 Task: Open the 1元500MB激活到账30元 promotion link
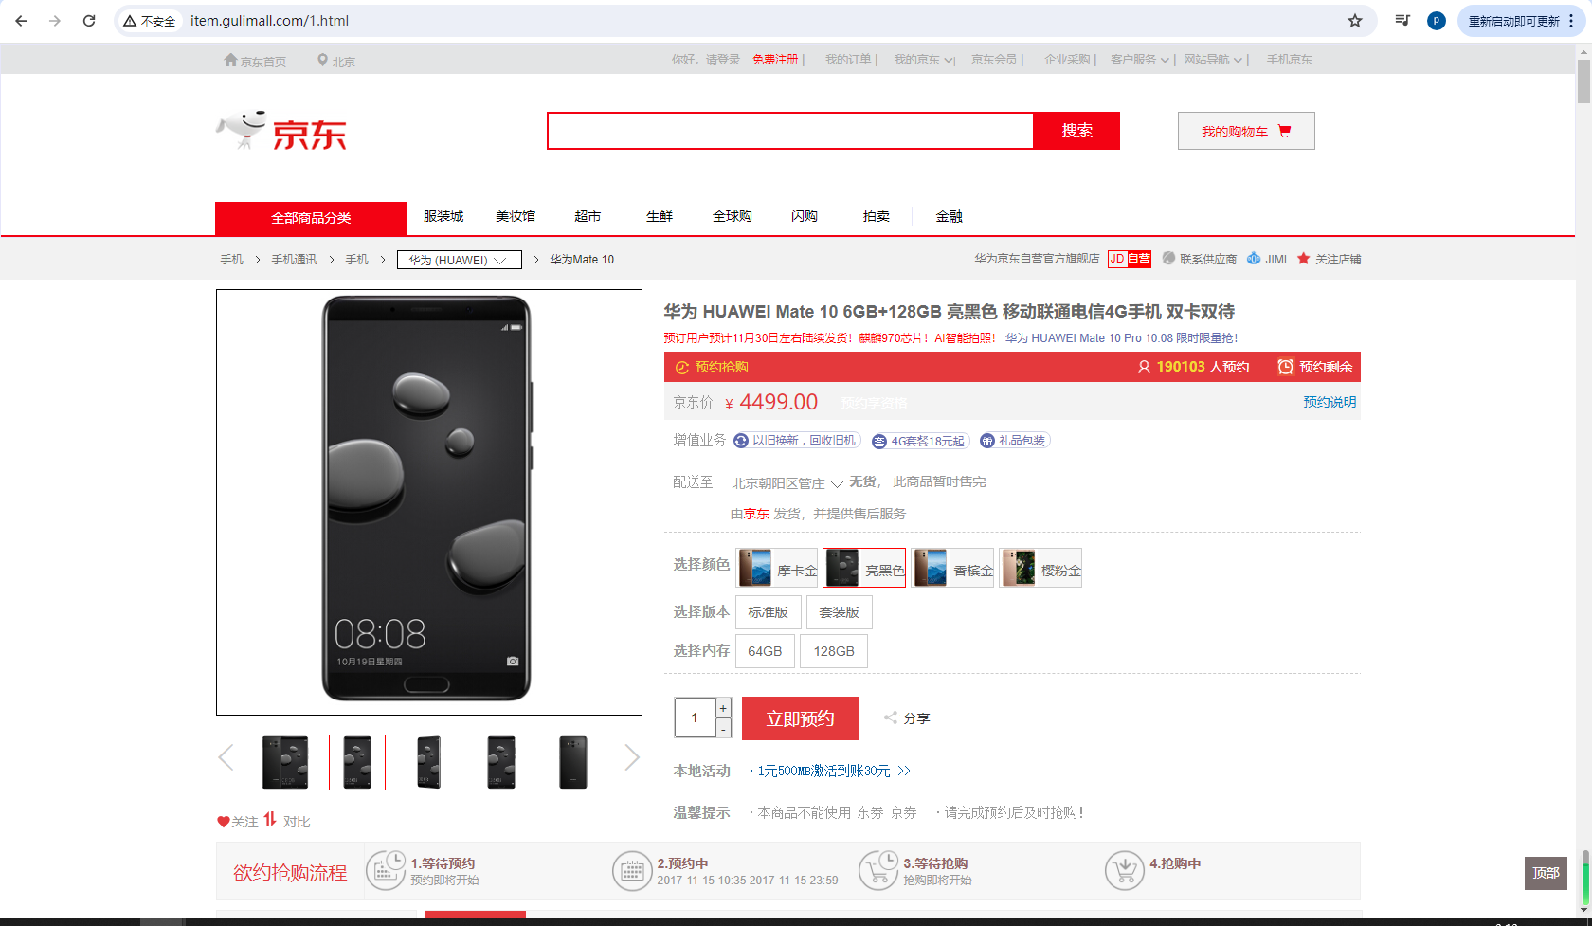click(x=829, y=772)
